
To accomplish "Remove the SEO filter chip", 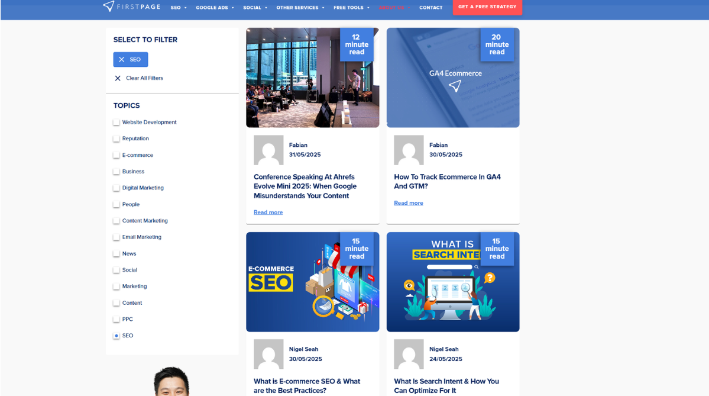I will pyautogui.click(x=130, y=59).
